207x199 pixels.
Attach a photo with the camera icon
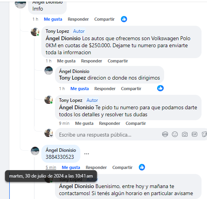(184, 135)
